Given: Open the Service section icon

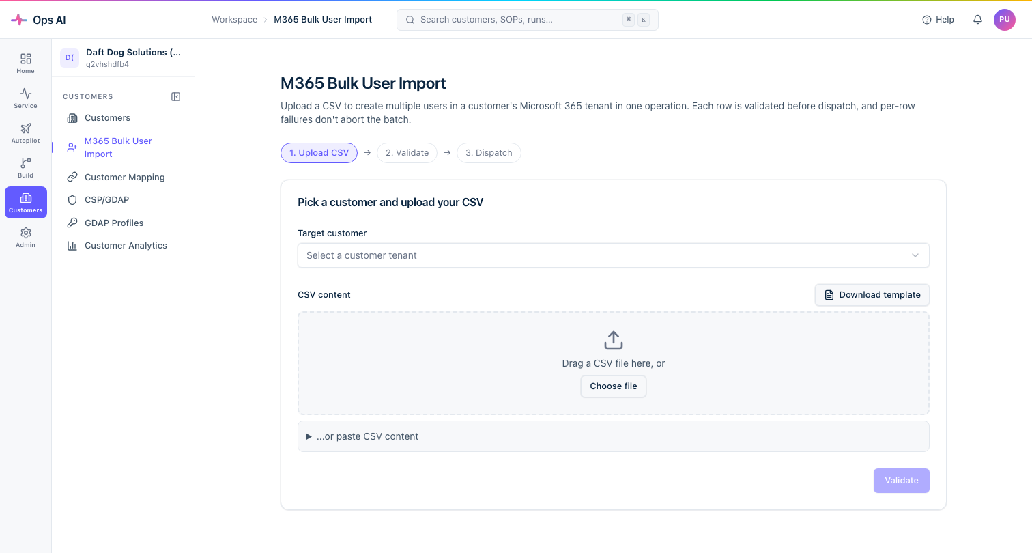Looking at the screenshot, I should (x=26, y=98).
